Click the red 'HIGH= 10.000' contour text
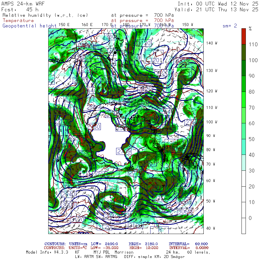This screenshot has height=260, width=260. pyautogui.click(x=144, y=248)
